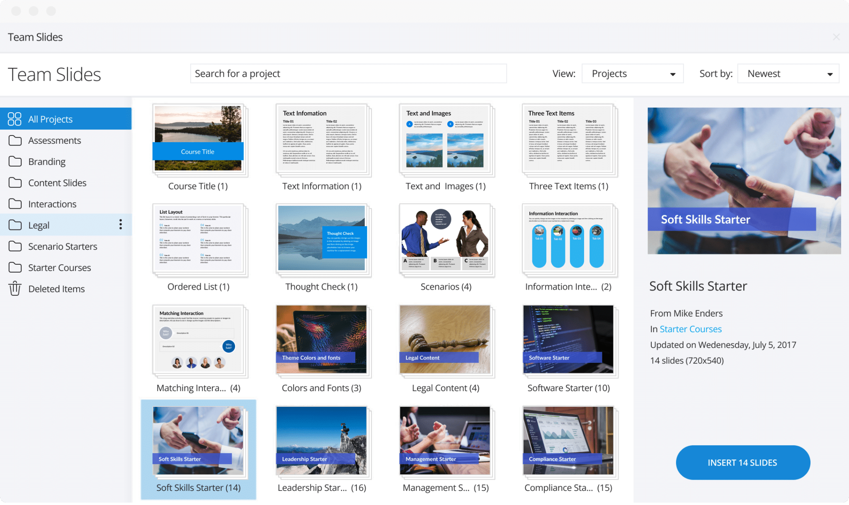Image resolution: width=849 pixels, height=505 pixels.
Task: Open the options menu for the Legal folder
Action: (x=121, y=225)
